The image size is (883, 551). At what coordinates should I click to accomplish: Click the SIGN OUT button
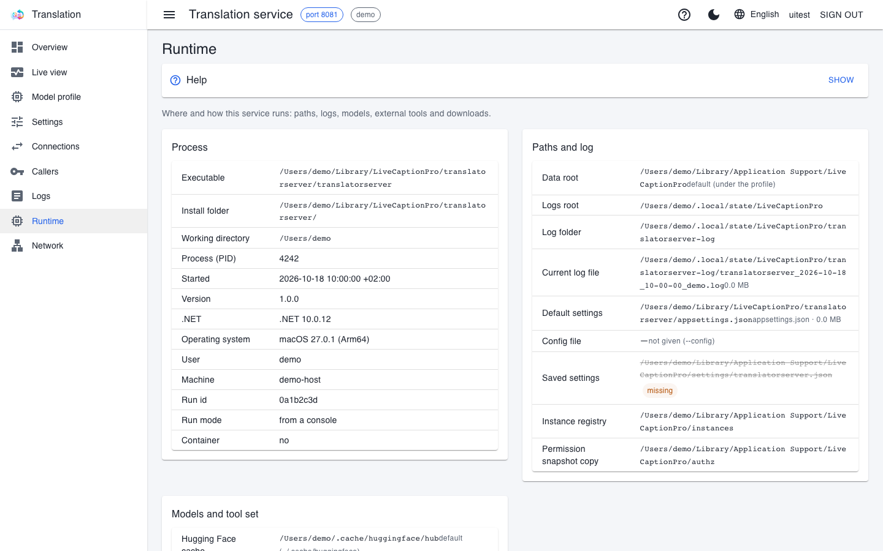(x=841, y=15)
